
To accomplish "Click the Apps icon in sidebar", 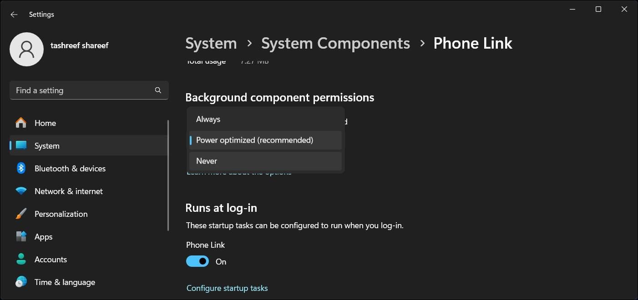I will 21,237.
